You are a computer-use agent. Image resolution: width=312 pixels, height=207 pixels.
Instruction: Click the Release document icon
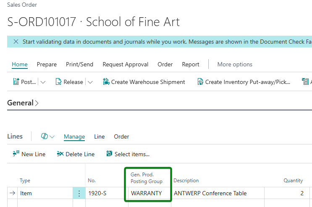click(x=58, y=81)
